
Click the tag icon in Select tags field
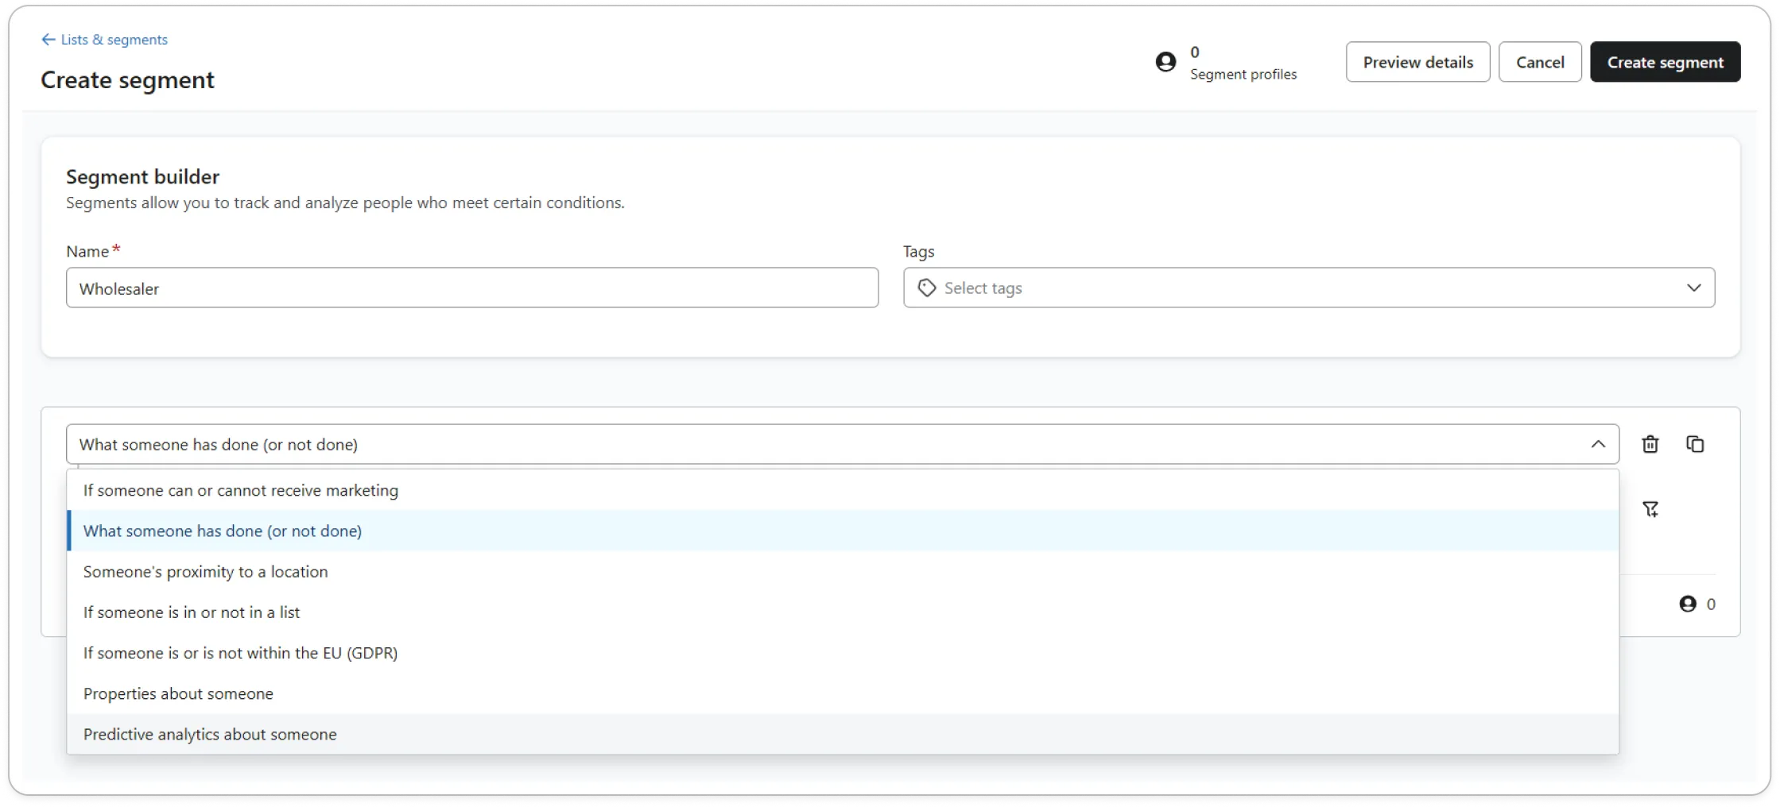tap(926, 288)
